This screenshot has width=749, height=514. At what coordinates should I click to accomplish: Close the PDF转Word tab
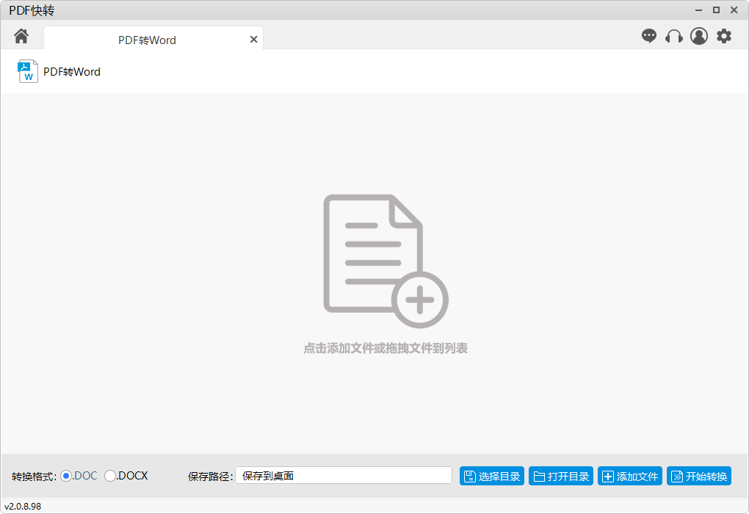pos(253,40)
